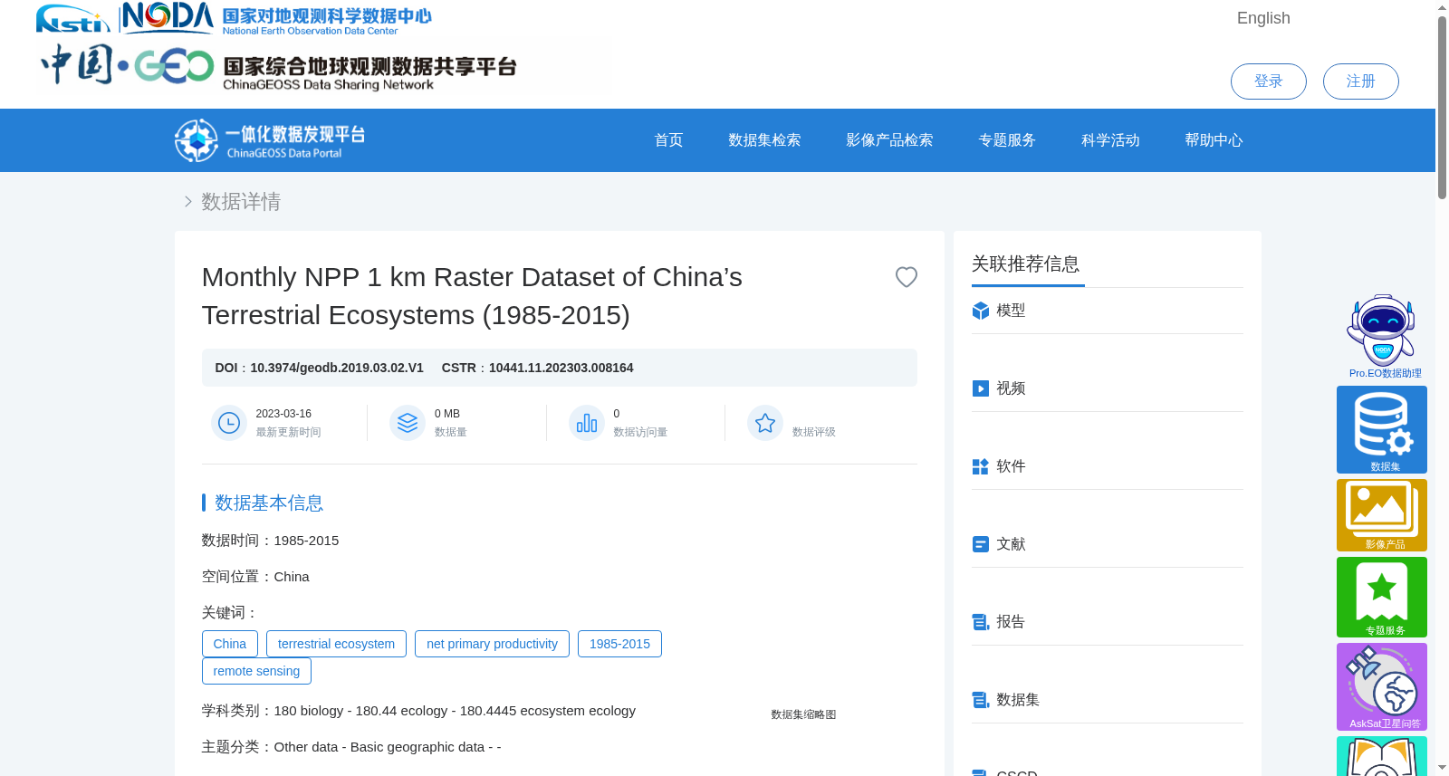Click the NODA National Earth Observation logo
Screen dimensions: 1449x776
276,18
